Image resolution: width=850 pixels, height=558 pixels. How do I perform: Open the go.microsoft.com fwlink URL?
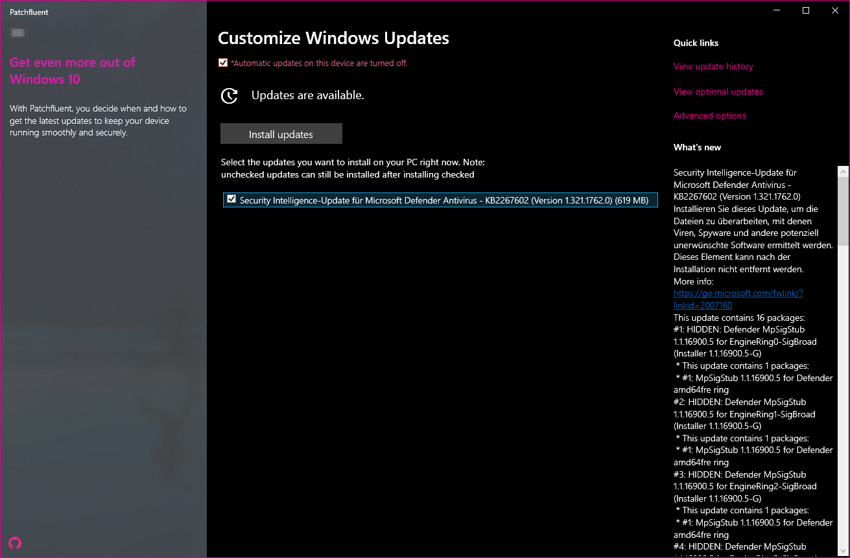(x=738, y=299)
